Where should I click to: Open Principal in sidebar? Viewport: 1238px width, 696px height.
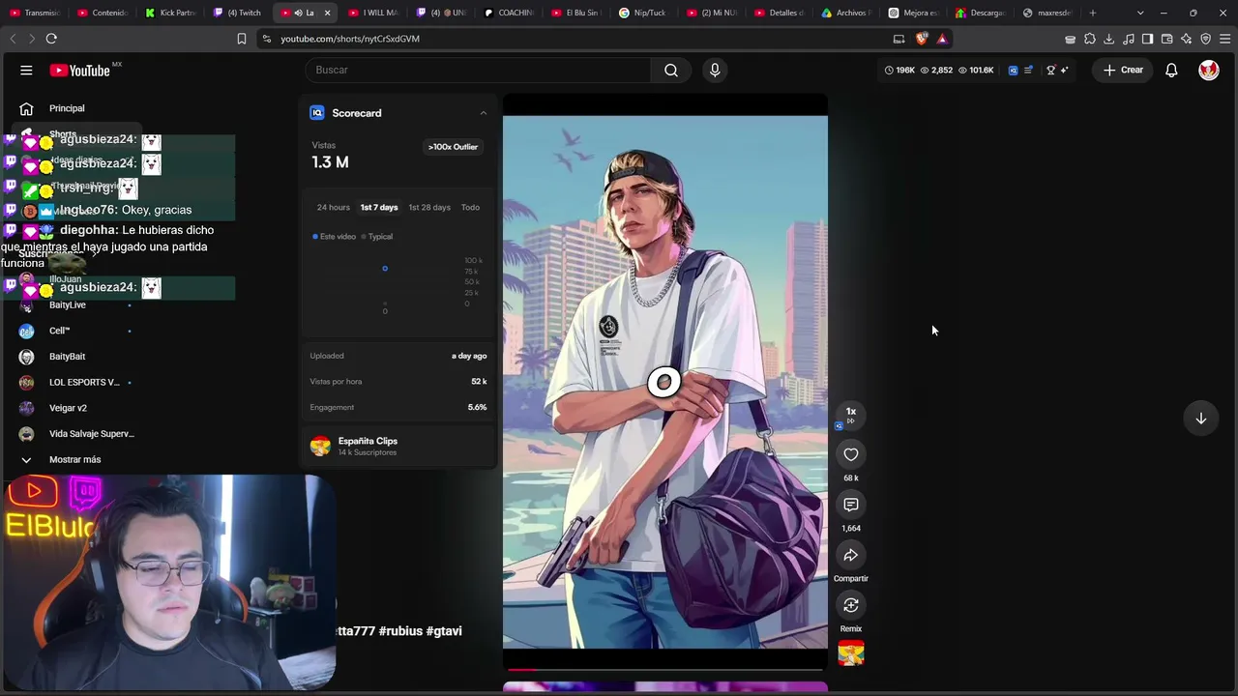click(x=67, y=108)
